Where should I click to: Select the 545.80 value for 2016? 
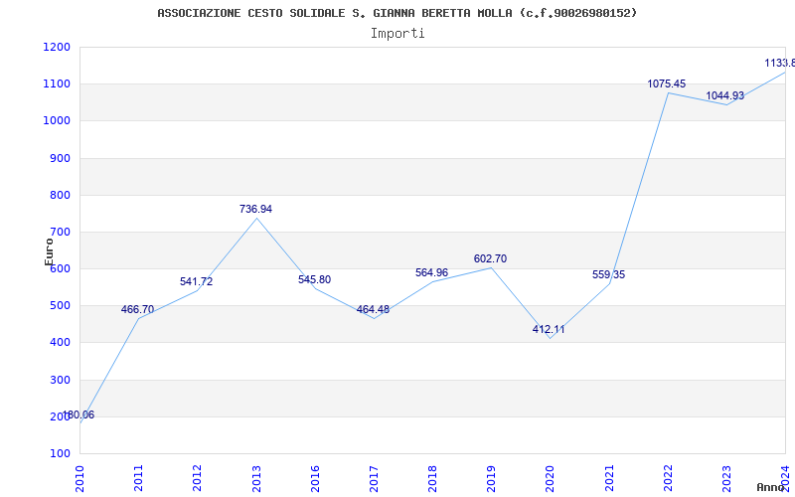(314, 279)
